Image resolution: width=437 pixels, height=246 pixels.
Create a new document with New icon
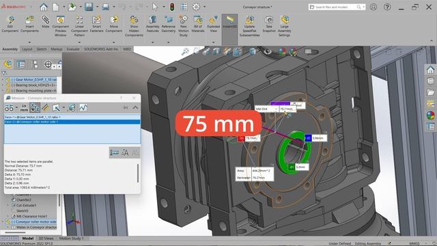(x=56, y=7)
